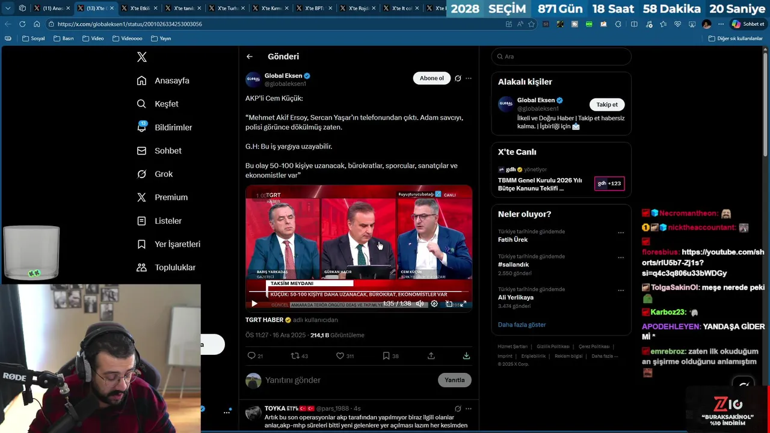Click browser refresh button
Viewport: 770px width, 433px height.
coord(22,24)
